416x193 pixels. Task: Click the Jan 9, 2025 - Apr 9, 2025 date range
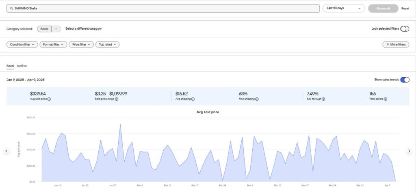[x=26, y=80]
